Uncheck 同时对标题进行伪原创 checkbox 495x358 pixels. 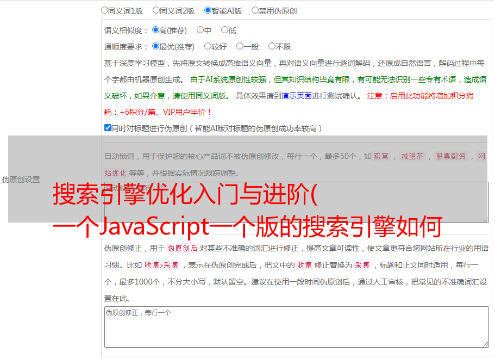coord(108,128)
